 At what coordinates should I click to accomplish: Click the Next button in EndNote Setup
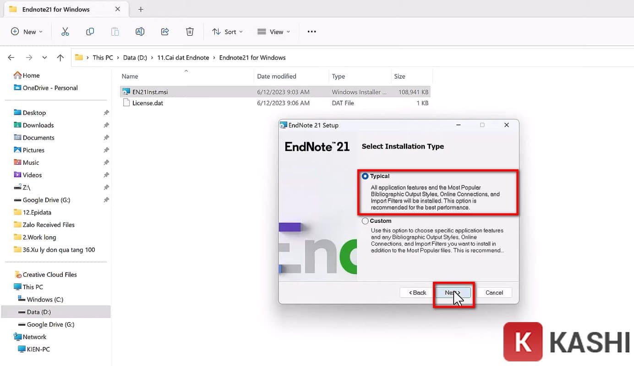click(x=453, y=292)
